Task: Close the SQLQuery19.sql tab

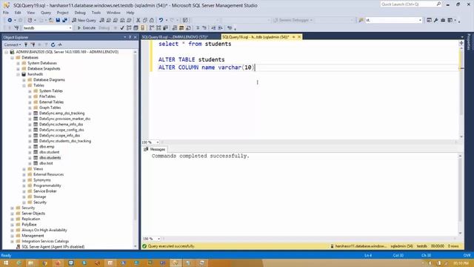Action: click(299, 37)
